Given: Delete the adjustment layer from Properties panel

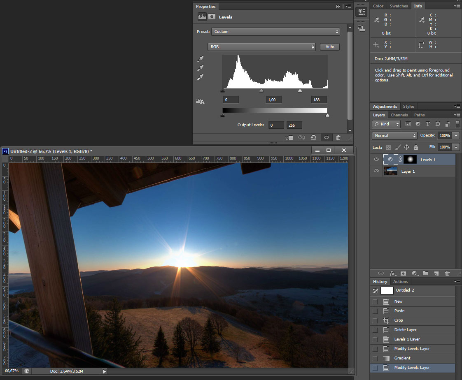Looking at the screenshot, I should click(338, 138).
